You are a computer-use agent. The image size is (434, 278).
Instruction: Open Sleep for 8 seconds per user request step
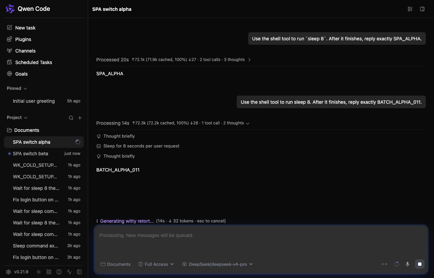point(138,146)
